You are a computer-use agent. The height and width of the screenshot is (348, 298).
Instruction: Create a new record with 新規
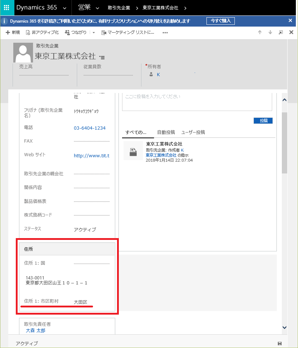(13, 32)
